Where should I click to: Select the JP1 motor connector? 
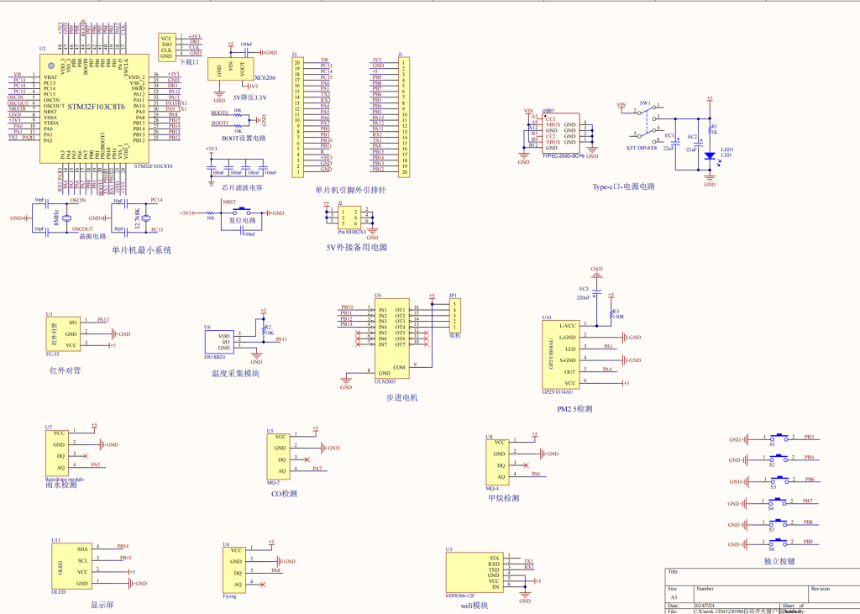(454, 316)
